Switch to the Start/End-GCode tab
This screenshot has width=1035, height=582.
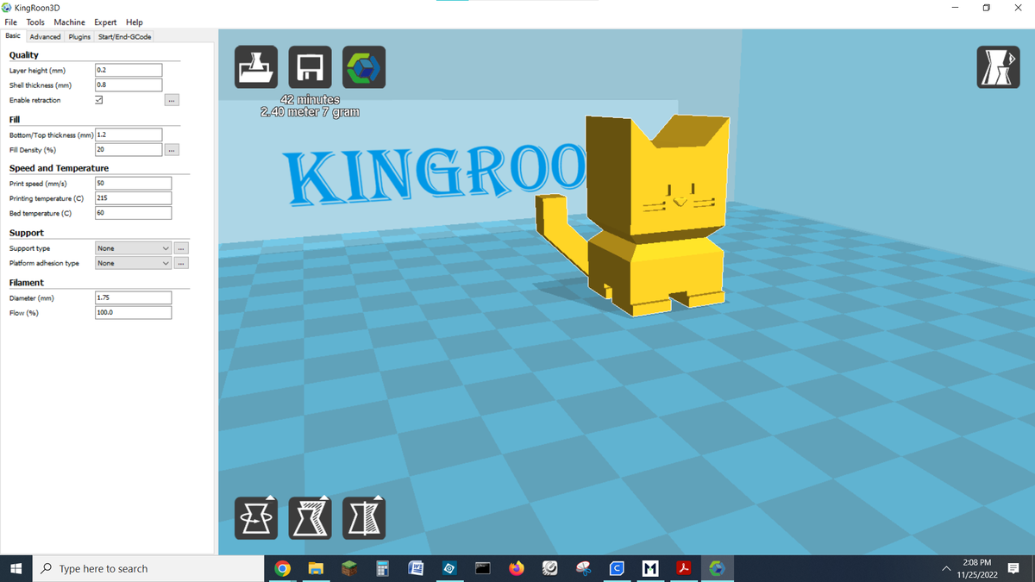pyautogui.click(x=125, y=36)
